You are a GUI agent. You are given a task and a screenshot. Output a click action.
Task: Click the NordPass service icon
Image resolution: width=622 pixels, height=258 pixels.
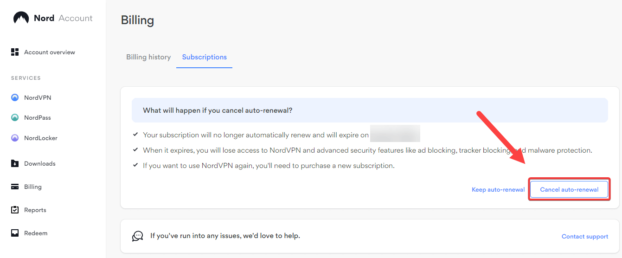tap(15, 117)
